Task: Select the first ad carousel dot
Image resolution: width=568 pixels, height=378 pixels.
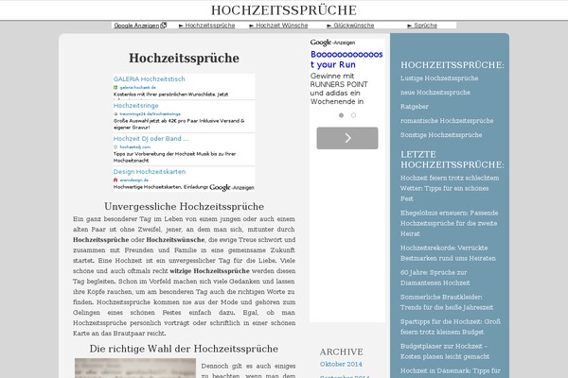Action: (x=341, y=115)
